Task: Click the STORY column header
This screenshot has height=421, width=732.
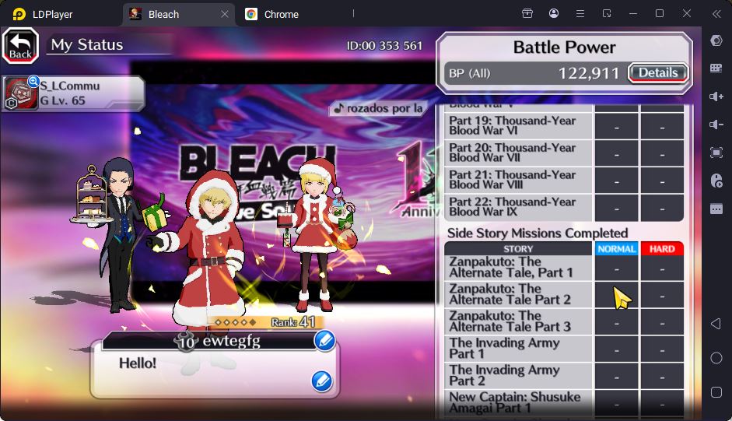Action: point(518,248)
